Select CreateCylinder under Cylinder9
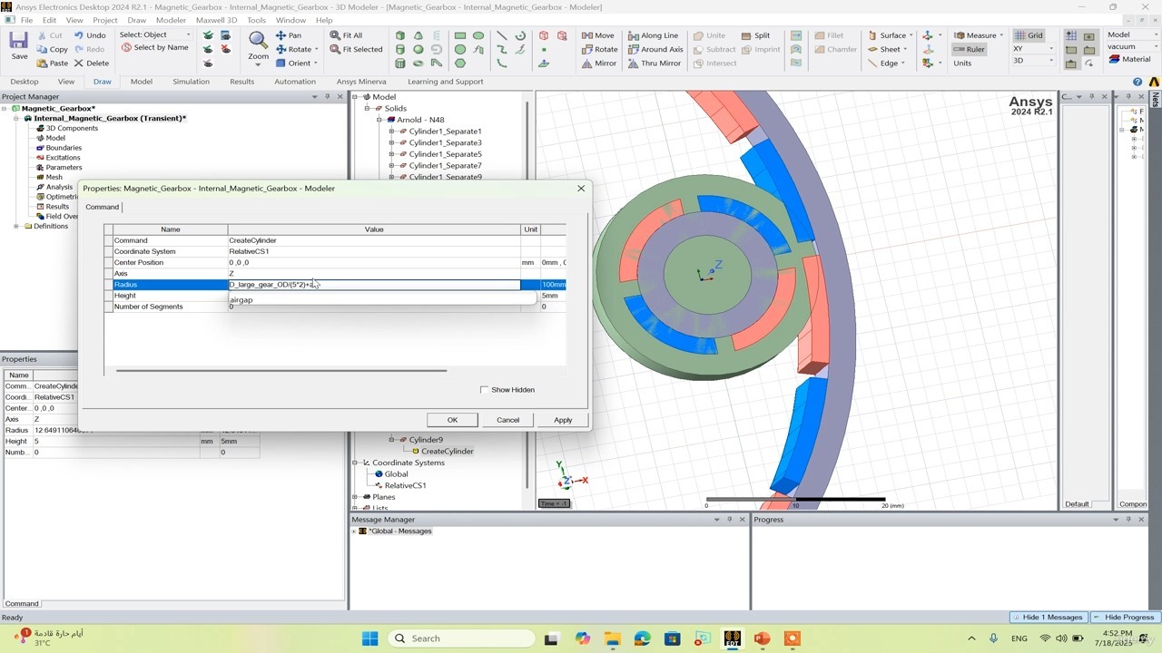1162x653 pixels. pyautogui.click(x=447, y=451)
